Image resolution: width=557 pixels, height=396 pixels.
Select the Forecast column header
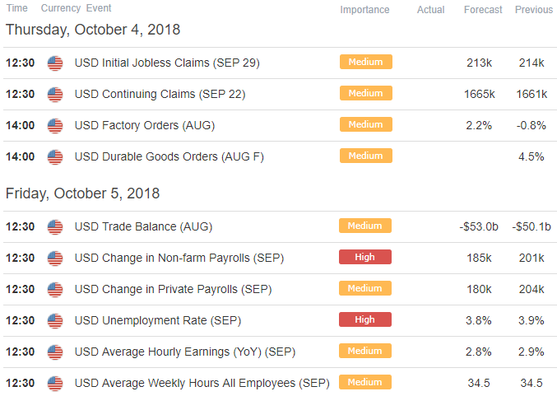point(483,10)
